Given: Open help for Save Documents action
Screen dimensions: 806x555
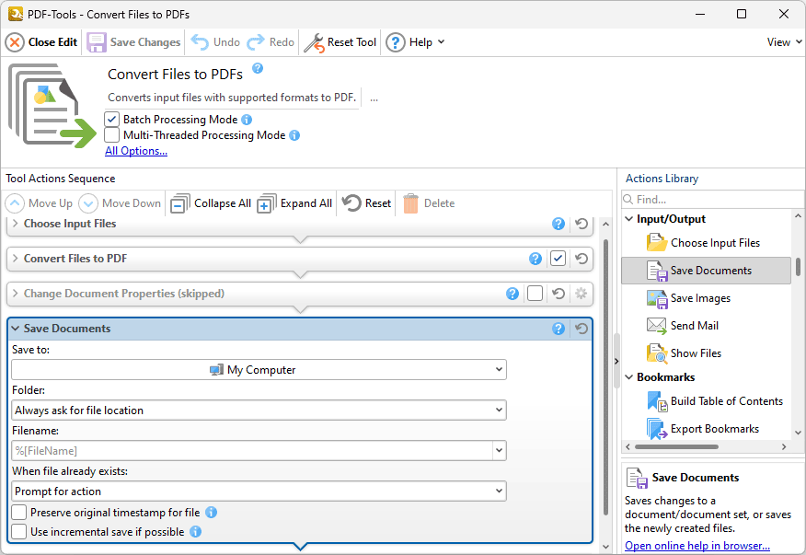Looking at the screenshot, I should coord(558,329).
